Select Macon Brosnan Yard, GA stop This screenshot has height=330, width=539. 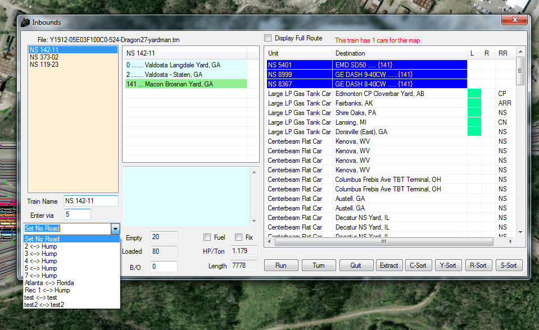point(185,84)
